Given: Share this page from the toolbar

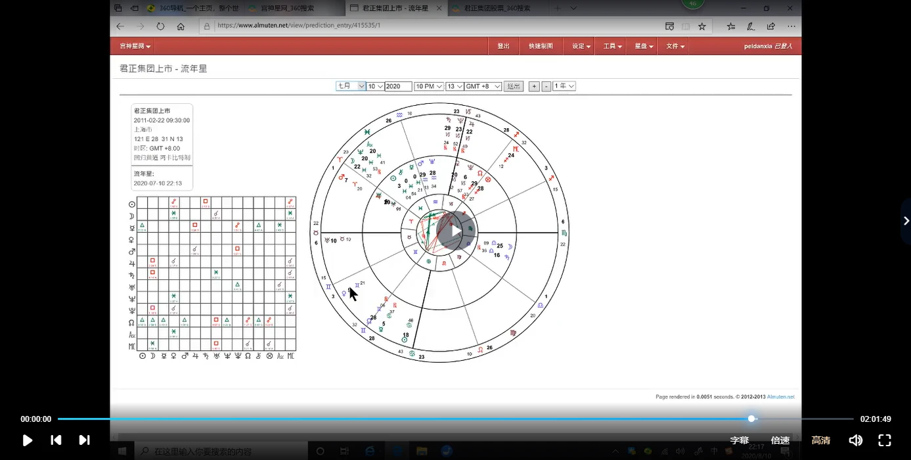Looking at the screenshot, I should coord(771,26).
